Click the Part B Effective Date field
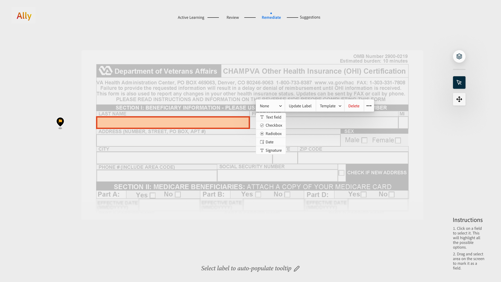Viewport: 501px width, 282px height. coord(274,205)
